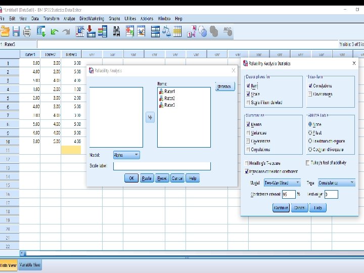Click the Variables info icon
Screen dimensions: 364x273
[102, 31]
